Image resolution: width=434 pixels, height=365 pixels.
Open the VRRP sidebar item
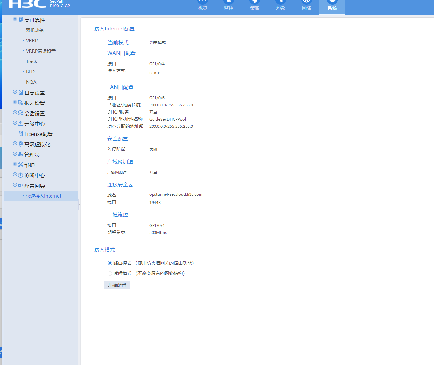coord(32,41)
